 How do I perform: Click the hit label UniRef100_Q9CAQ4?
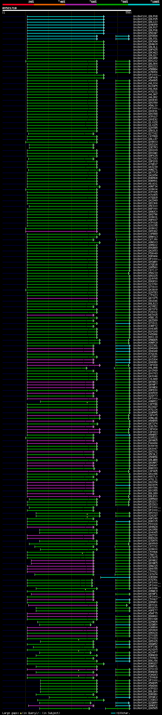[145, 41]
